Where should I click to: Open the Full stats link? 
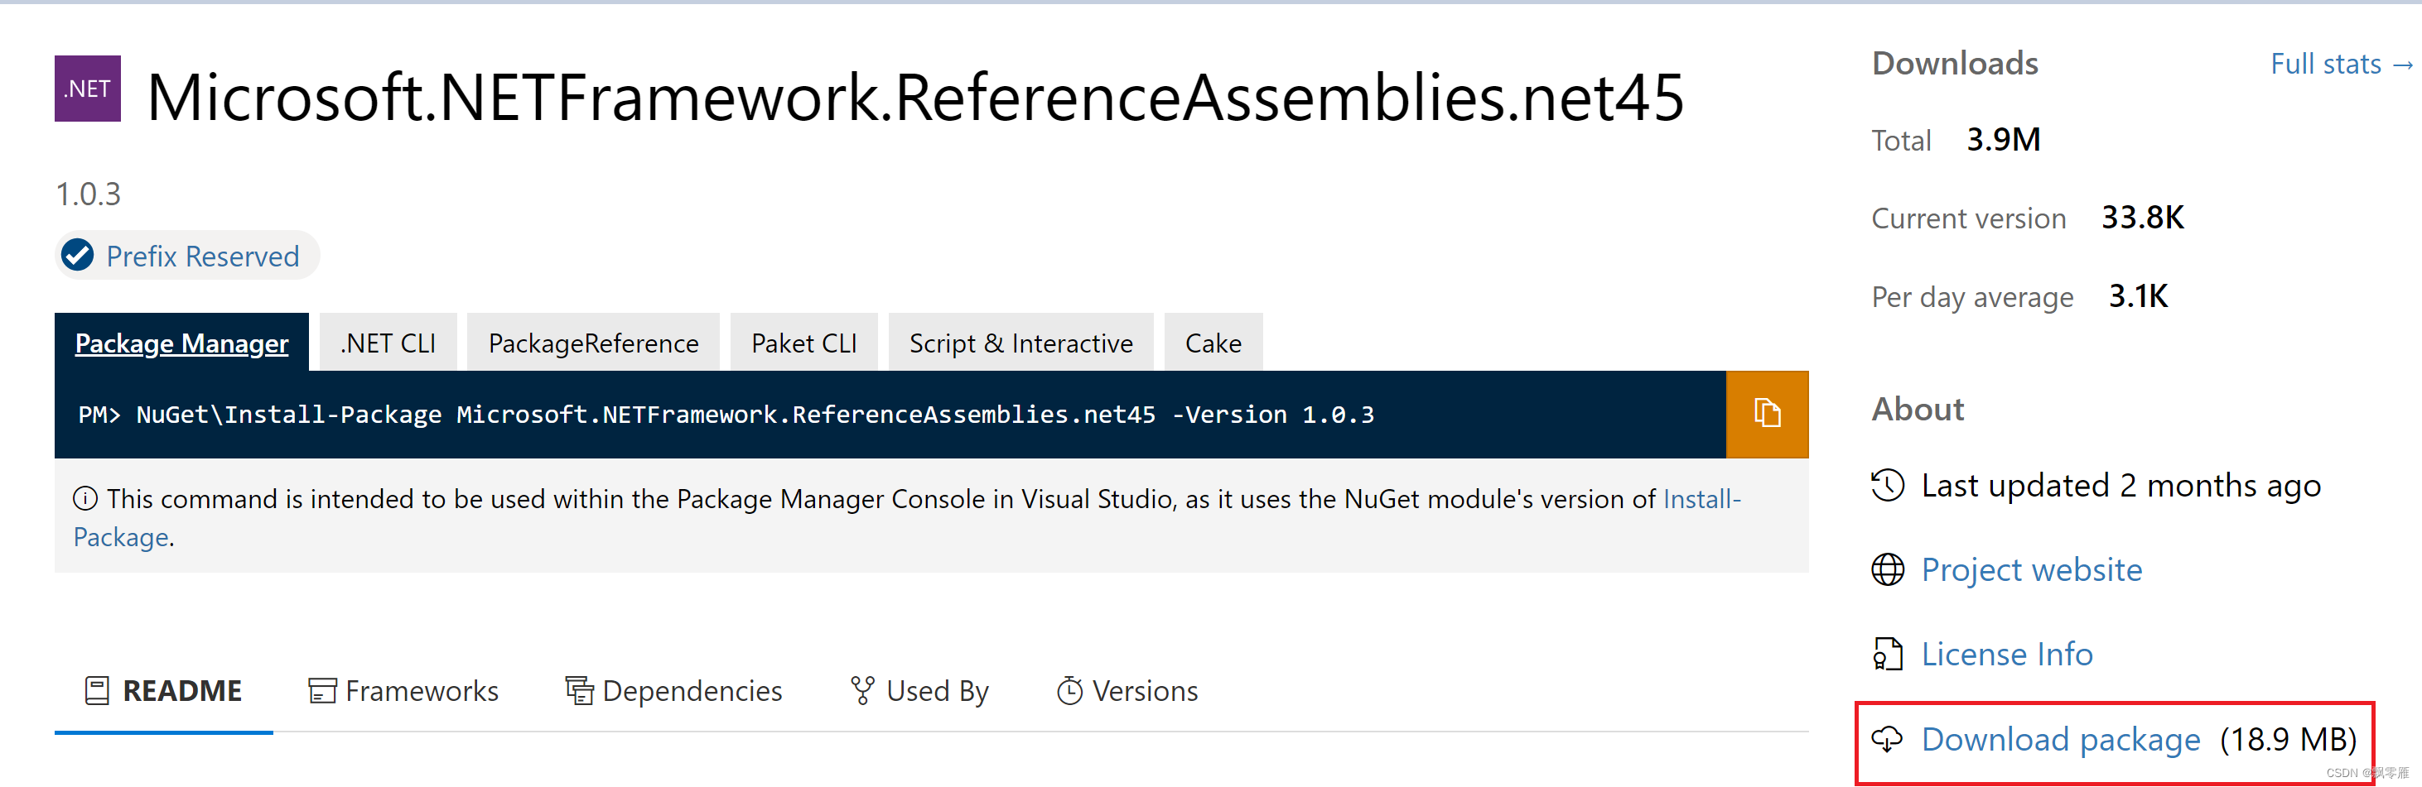pyautogui.click(x=2340, y=64)
